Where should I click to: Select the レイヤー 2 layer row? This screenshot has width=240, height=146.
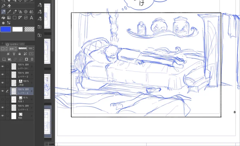click(x=22, y=75)
